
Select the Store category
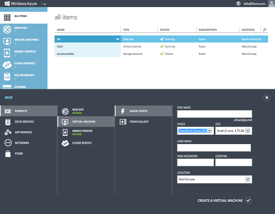point(29,154)
